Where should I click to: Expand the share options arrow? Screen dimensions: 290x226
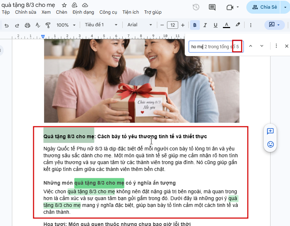[285, 7]
